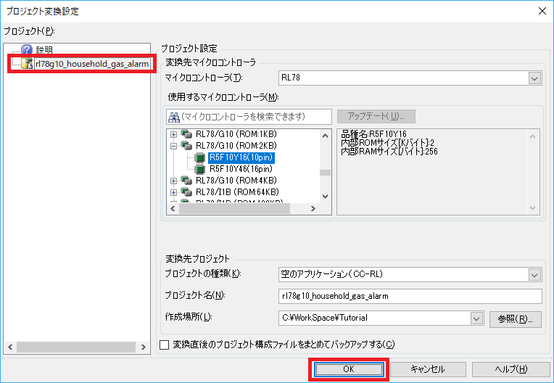554x383 pixels.
Task: Expand the RL78/G10 (ROM:1KB) node
Action: (x=173, y=134)
